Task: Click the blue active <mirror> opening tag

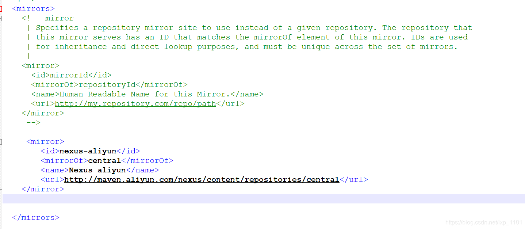Action: (45, 141)
